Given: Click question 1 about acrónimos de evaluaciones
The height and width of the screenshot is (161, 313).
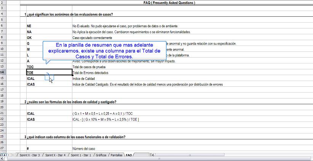Looking at the screenshot, I should [69, 14].
